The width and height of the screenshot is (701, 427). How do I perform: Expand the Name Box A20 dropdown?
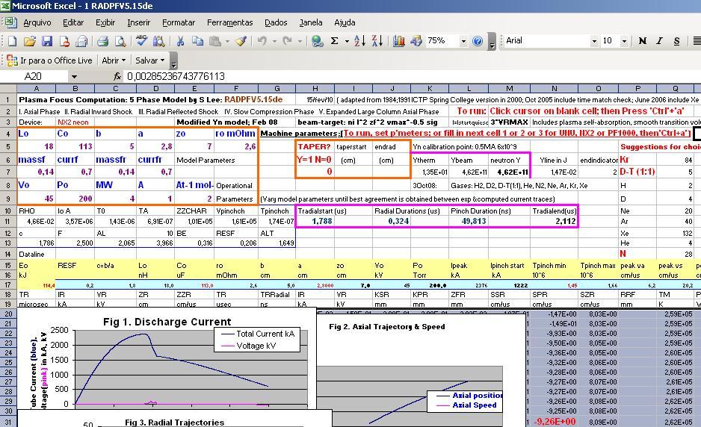pyautogui.click(x=74, y=76)
